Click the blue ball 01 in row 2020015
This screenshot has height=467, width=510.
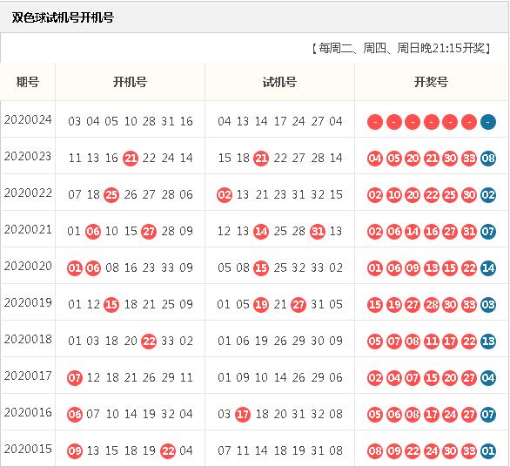point(488,451)
